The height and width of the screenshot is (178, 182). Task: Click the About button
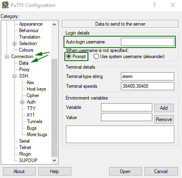[x=19, y=171]
